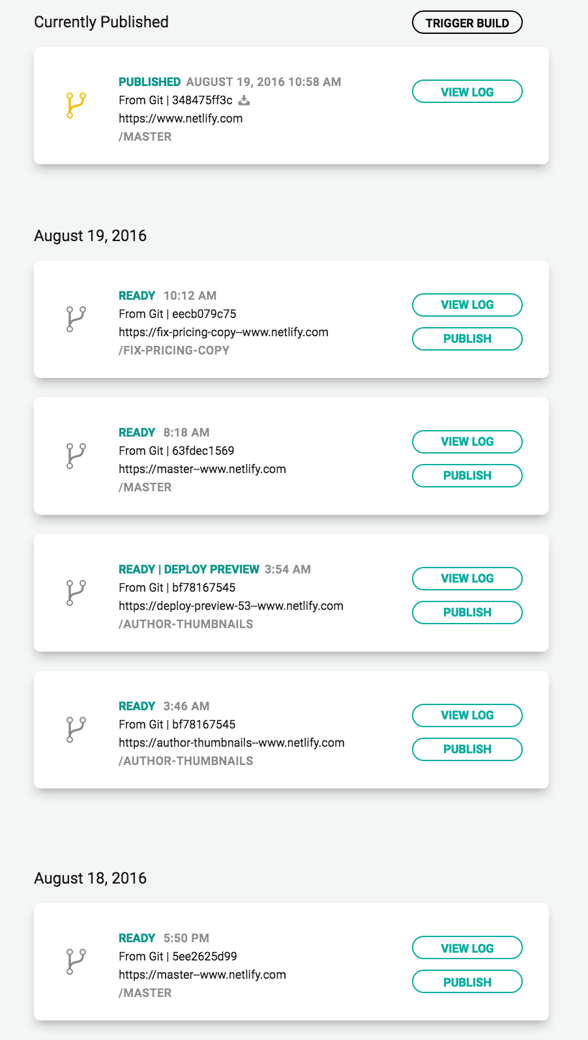View the log of the 10:12 AM deploy
The width and height of the screenshot is (588, 1040).
point(467,305)
